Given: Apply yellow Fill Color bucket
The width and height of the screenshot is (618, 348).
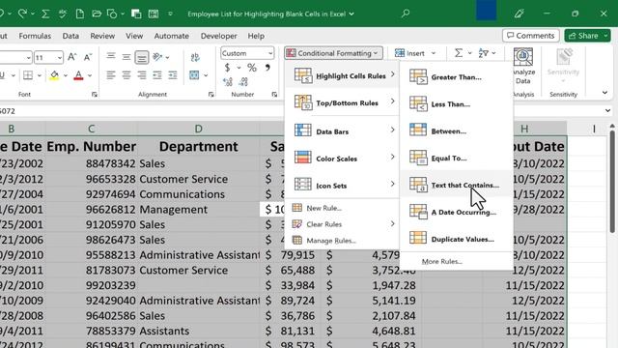Looking at the screenshot, I should click(54, 75).
